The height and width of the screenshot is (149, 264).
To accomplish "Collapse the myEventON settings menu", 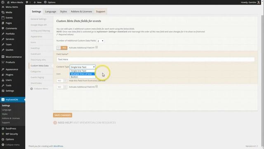I will (39, 89).
